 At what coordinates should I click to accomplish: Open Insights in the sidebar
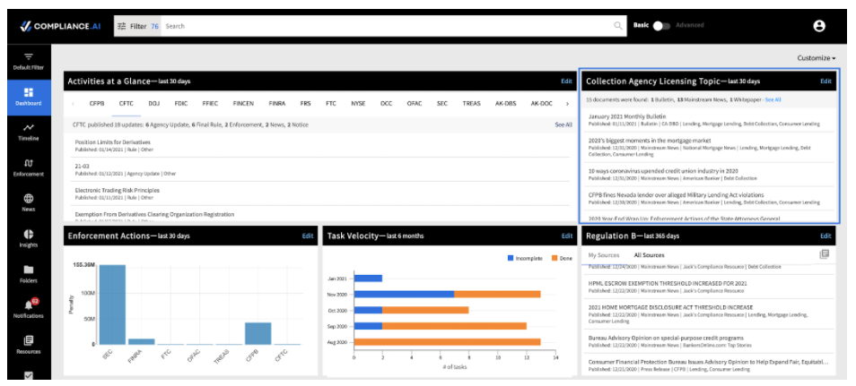pyautogui.click(x=29, y=238)
